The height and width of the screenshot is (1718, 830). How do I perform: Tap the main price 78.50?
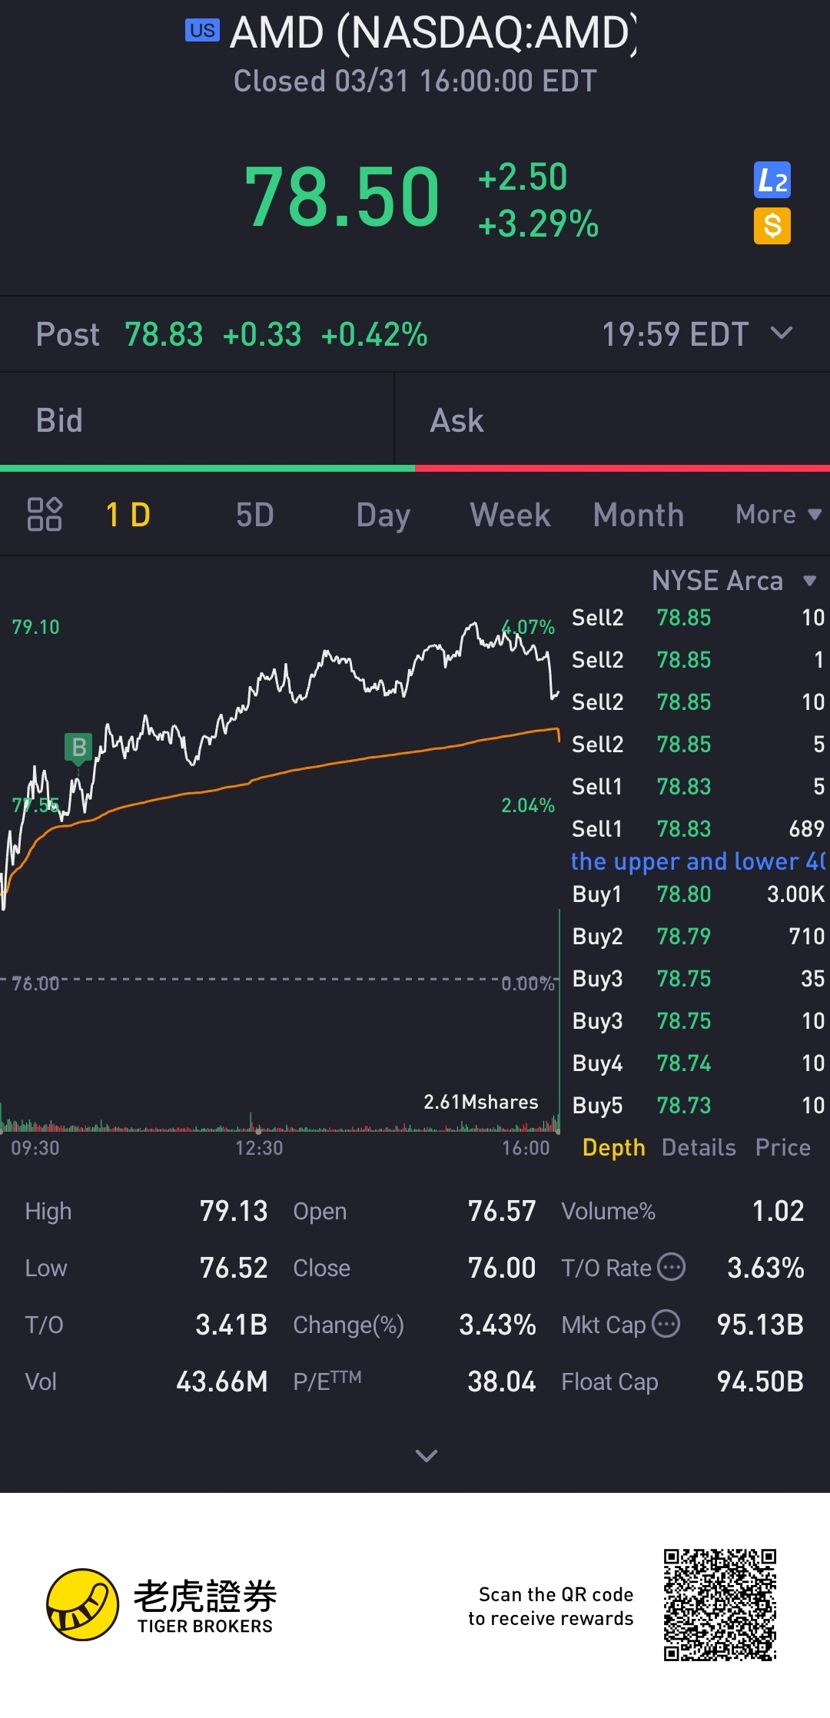[342, 197]
